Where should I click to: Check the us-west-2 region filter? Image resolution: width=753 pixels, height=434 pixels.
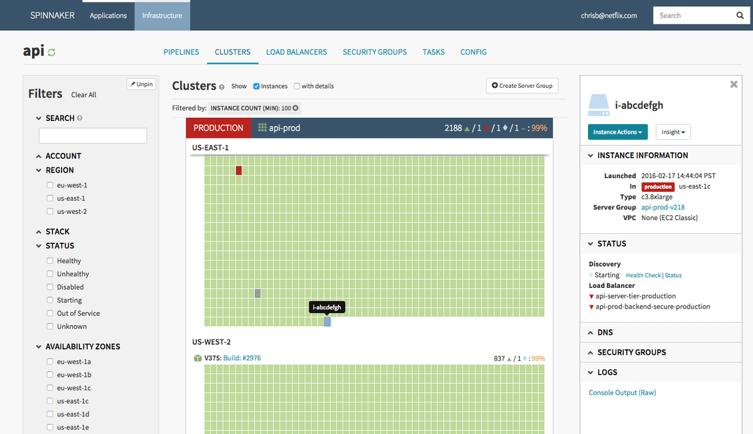click(50, 211)
